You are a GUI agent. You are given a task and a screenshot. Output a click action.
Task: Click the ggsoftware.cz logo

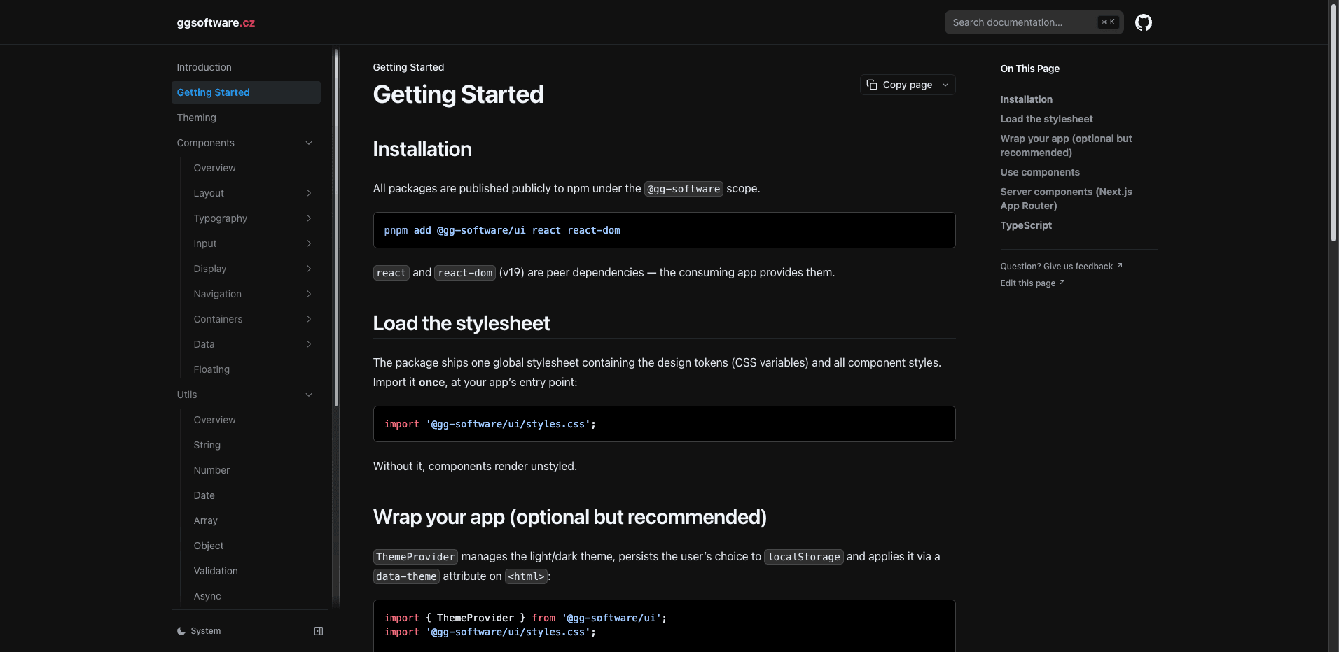click(x=216, y=22)
